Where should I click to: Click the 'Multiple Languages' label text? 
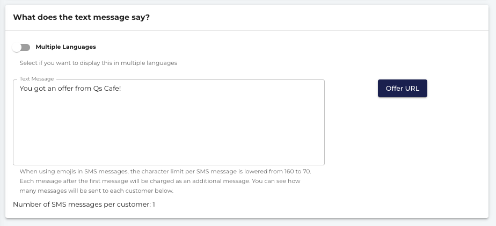click(x=66, y=47)
